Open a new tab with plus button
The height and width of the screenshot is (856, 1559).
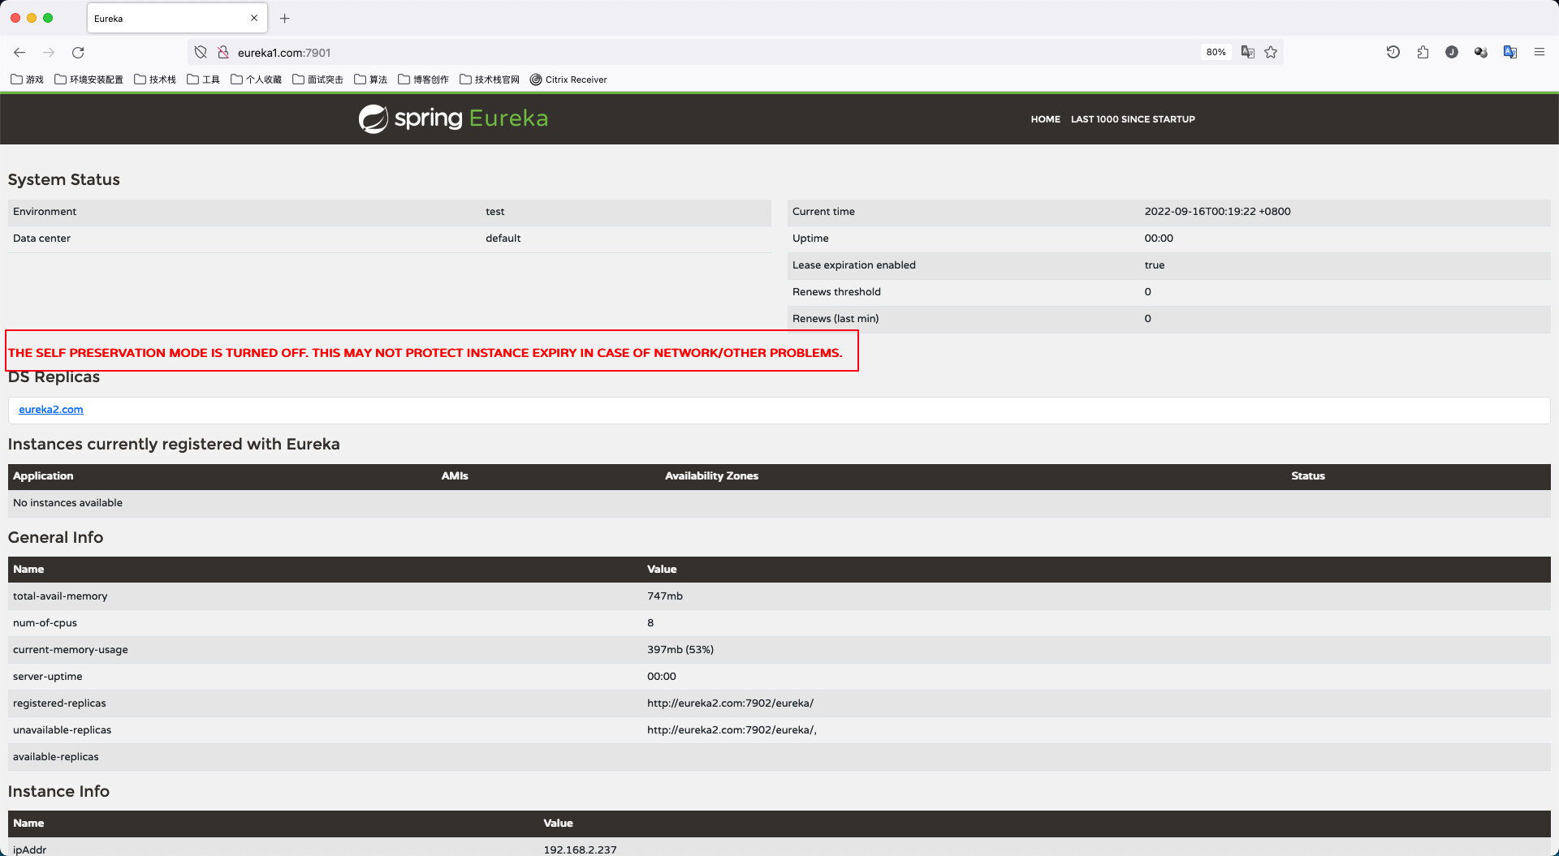click(x=285, y=18)
